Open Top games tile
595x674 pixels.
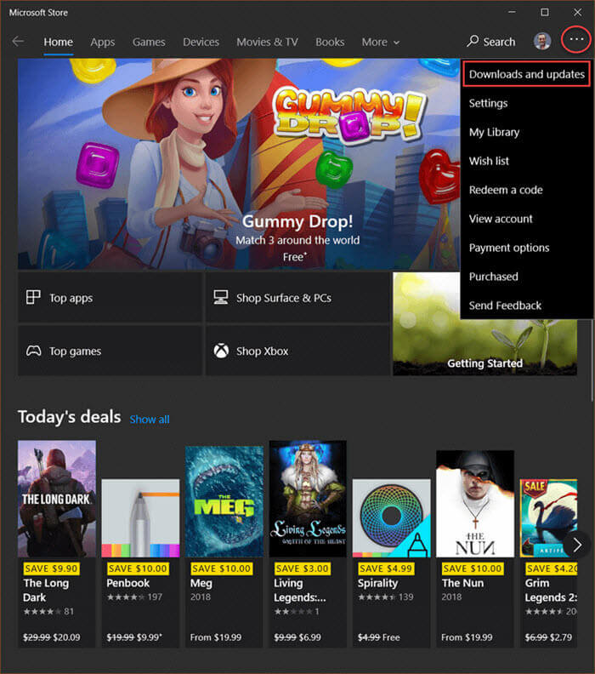click(x=110, y=351)
